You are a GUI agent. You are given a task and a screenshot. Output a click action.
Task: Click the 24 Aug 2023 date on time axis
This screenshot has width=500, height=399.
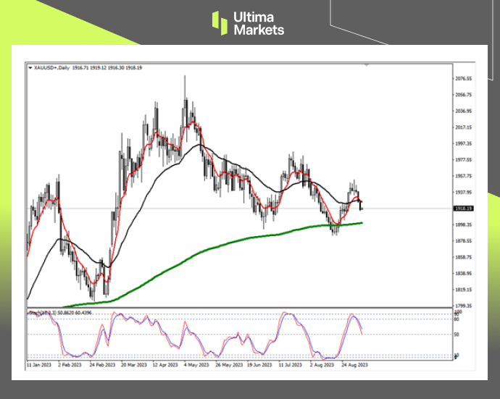point(356,366)
